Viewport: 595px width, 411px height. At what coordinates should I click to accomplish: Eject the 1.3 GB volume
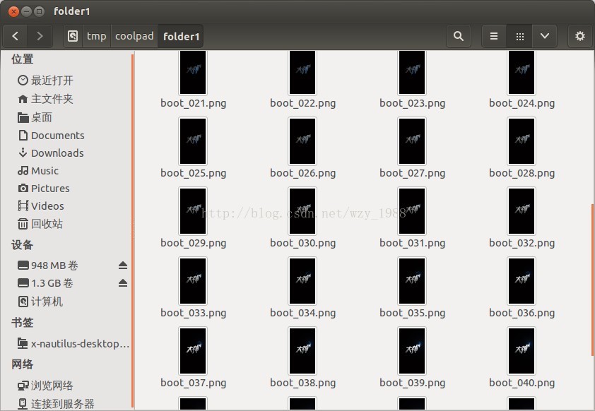[x=122, y=283]
